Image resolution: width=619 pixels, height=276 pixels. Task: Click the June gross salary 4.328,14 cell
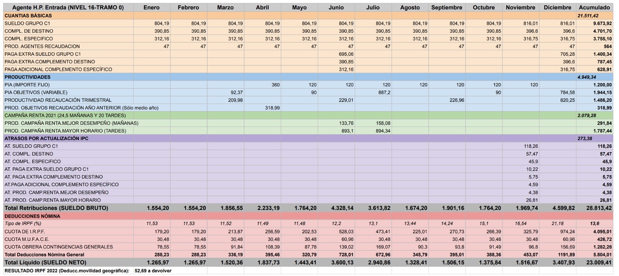[342, 208]
